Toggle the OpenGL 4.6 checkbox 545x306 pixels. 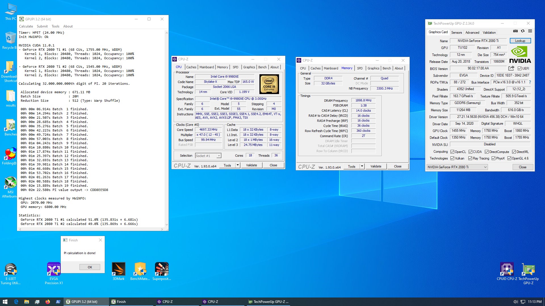pyautogui.click(x=509, y=158)
